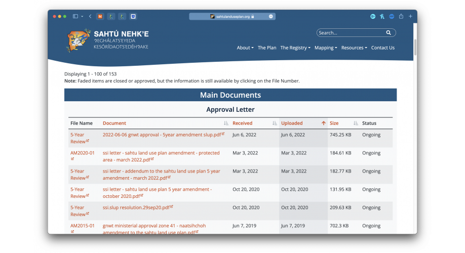Image resolution: width=465 pixels, height=253 pixels.
Task: Click the magnifying glass search icon
Action: click(x=389, y=32)
